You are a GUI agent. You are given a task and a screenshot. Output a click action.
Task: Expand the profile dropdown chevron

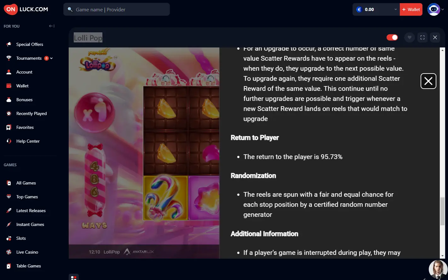pos(443,9)
